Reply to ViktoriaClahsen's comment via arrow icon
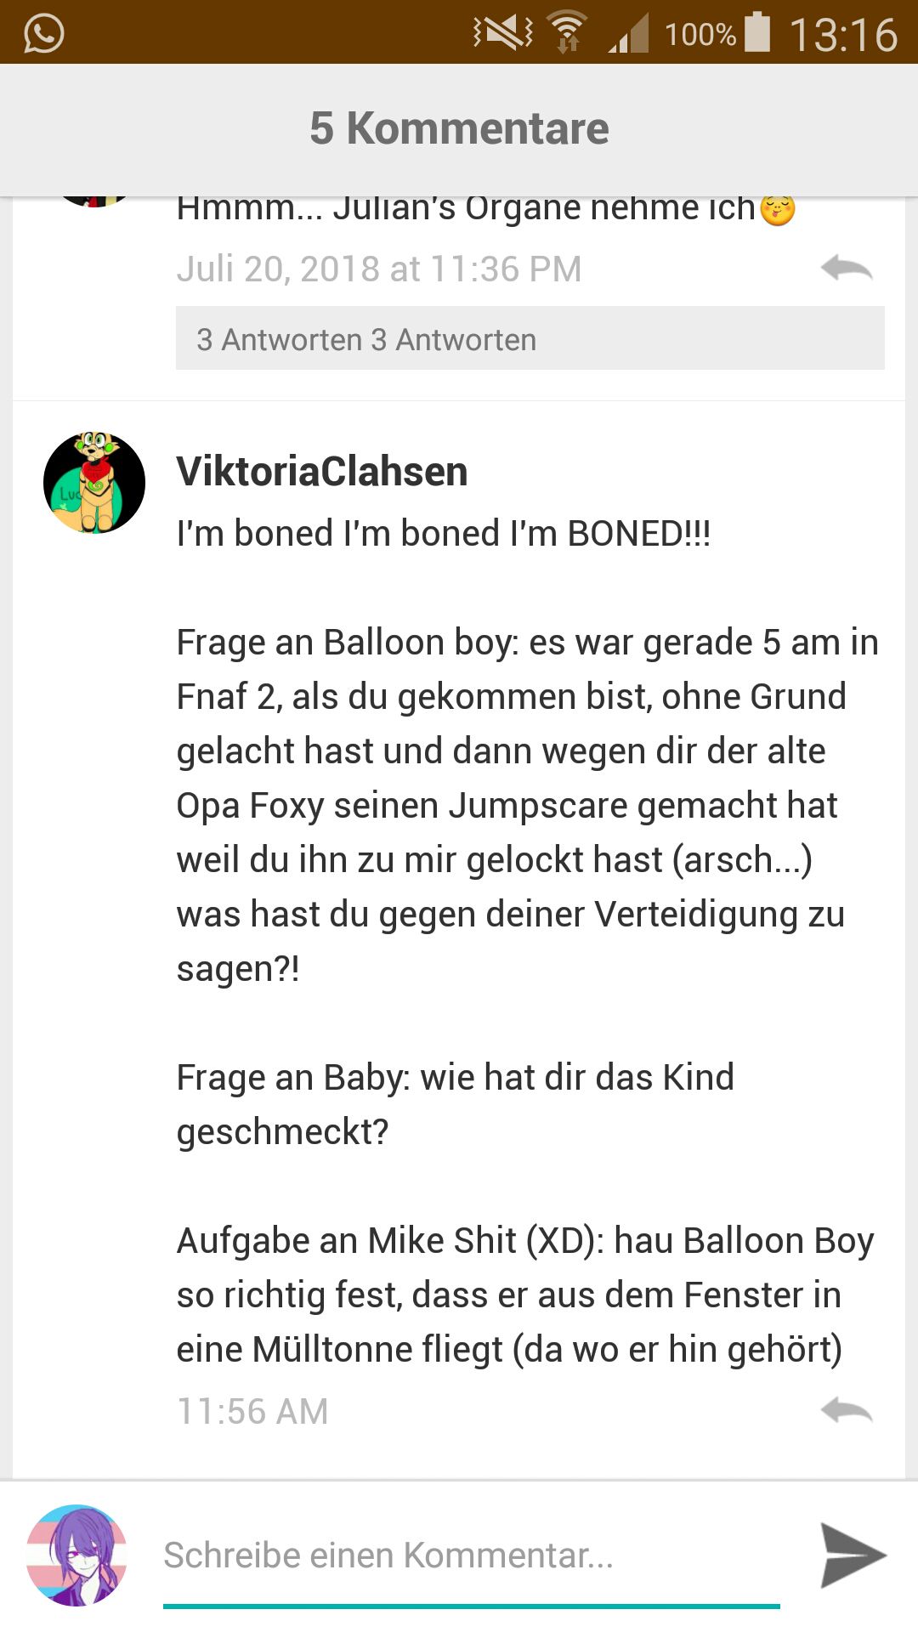The image size is (918, 1632). coord(847,1410)
